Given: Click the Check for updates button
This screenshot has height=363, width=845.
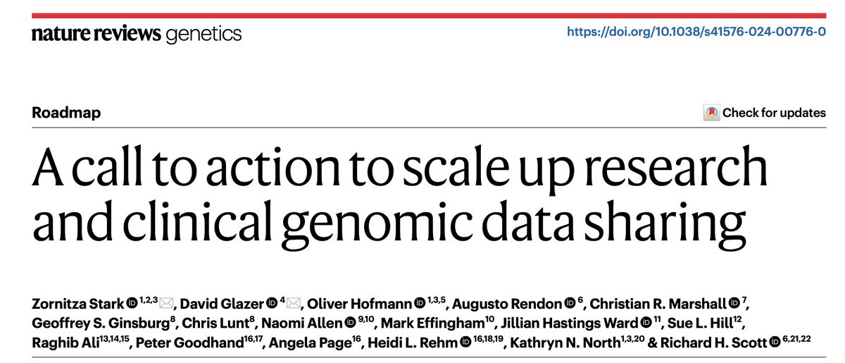Looking at the screenshot, I should click(x=765, y=113).
